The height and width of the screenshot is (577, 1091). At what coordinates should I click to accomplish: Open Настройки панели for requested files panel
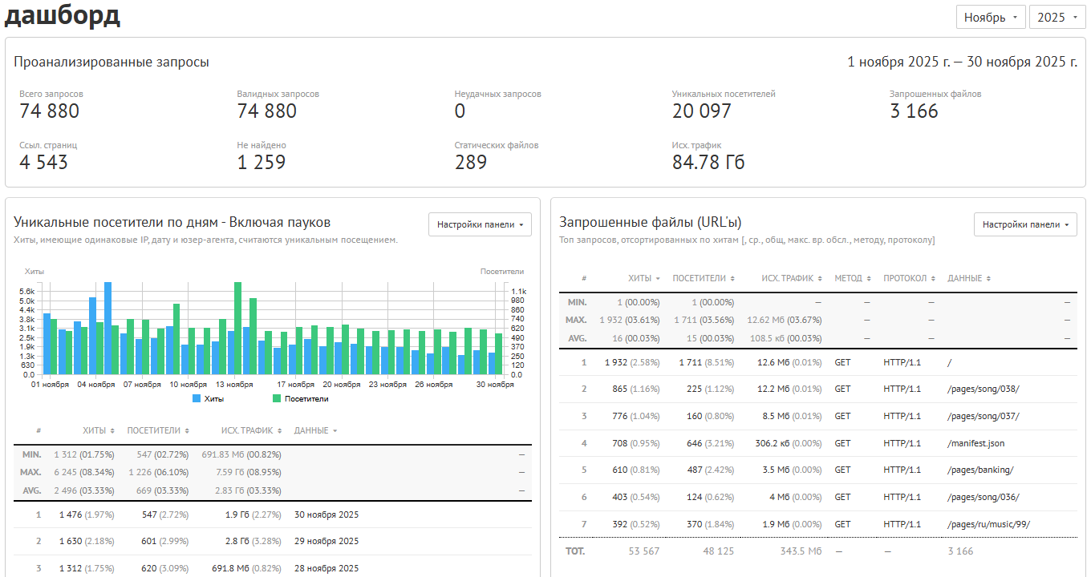[x=1025, y=224]
